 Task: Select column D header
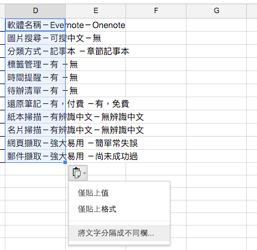[35, 11]
